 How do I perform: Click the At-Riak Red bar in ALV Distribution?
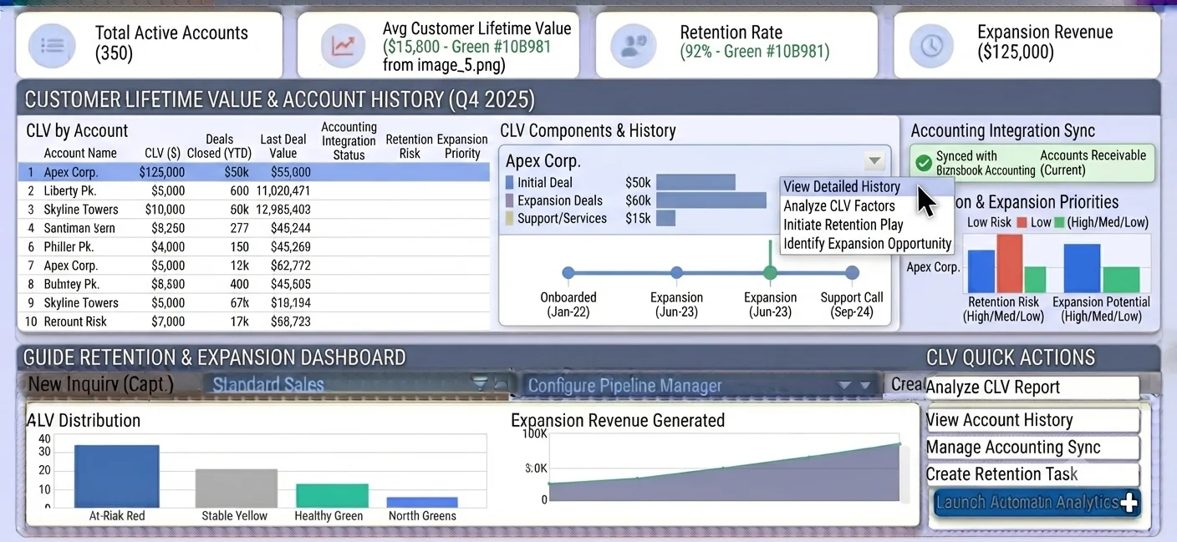[x=117, y=476]
